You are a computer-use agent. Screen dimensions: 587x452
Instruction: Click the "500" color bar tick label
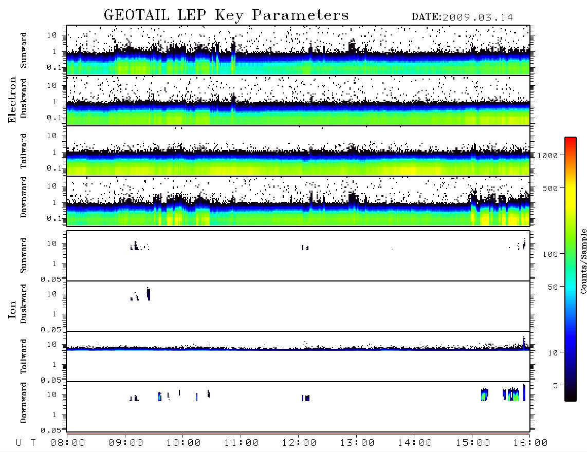(551, 188)
